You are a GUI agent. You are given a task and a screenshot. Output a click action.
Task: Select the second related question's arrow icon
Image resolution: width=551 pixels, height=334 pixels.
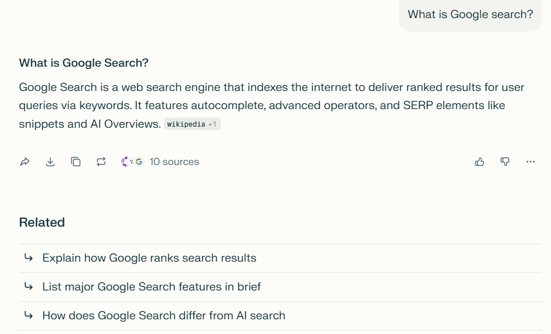point(28,287)
